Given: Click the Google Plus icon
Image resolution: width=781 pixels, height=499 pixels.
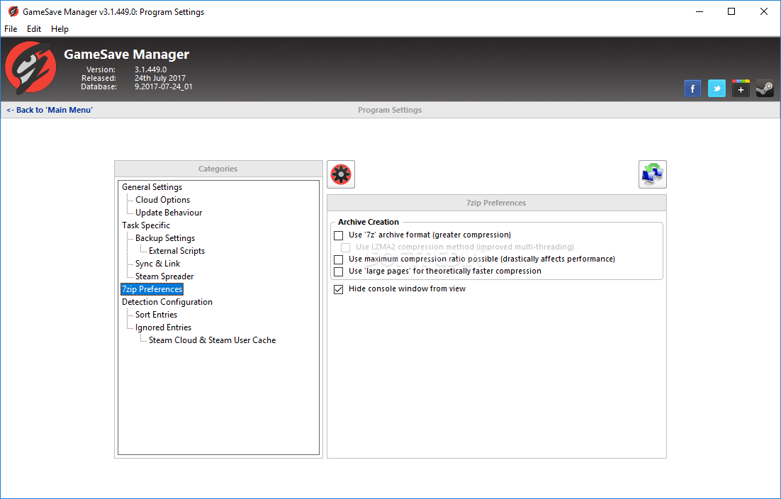Looking at the screenshot, I should point(741,89).
